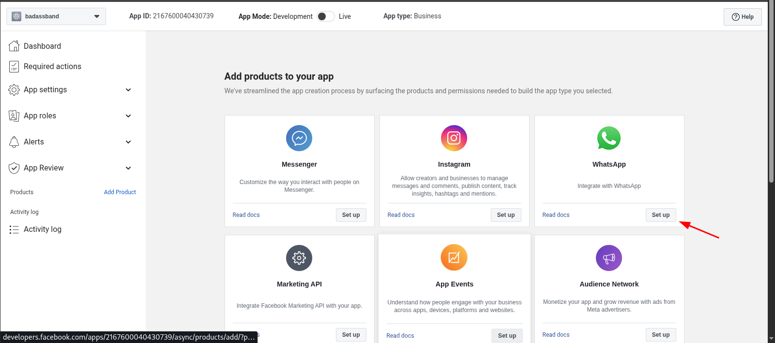Click the App Events chart icon
The width and height of the screenshot is (775, 343).
click(454, 257)
